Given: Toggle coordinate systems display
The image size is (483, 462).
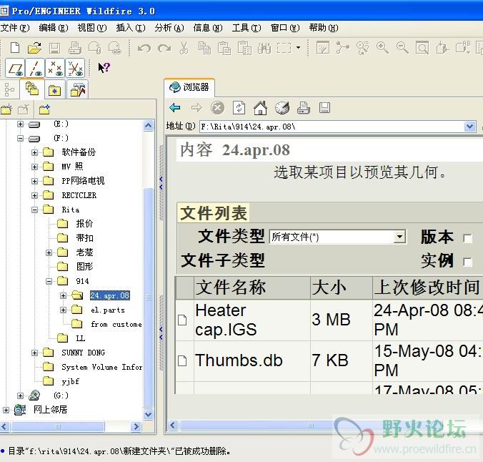Looking at the screenshot, I should pos(75,68).
